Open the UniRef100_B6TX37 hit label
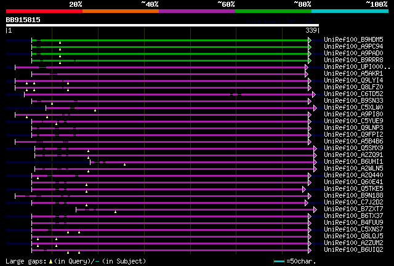 pyautogui.click(x=353, y=216)
